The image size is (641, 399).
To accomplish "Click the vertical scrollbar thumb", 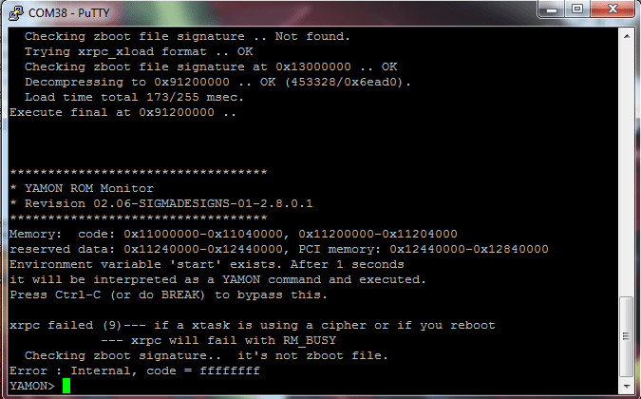I will pyautogui.click(x=627, y=336).
